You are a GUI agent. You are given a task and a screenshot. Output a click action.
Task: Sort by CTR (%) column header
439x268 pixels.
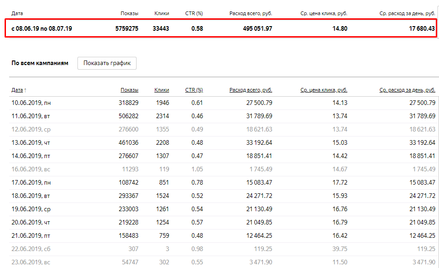(x=194, y=90)
